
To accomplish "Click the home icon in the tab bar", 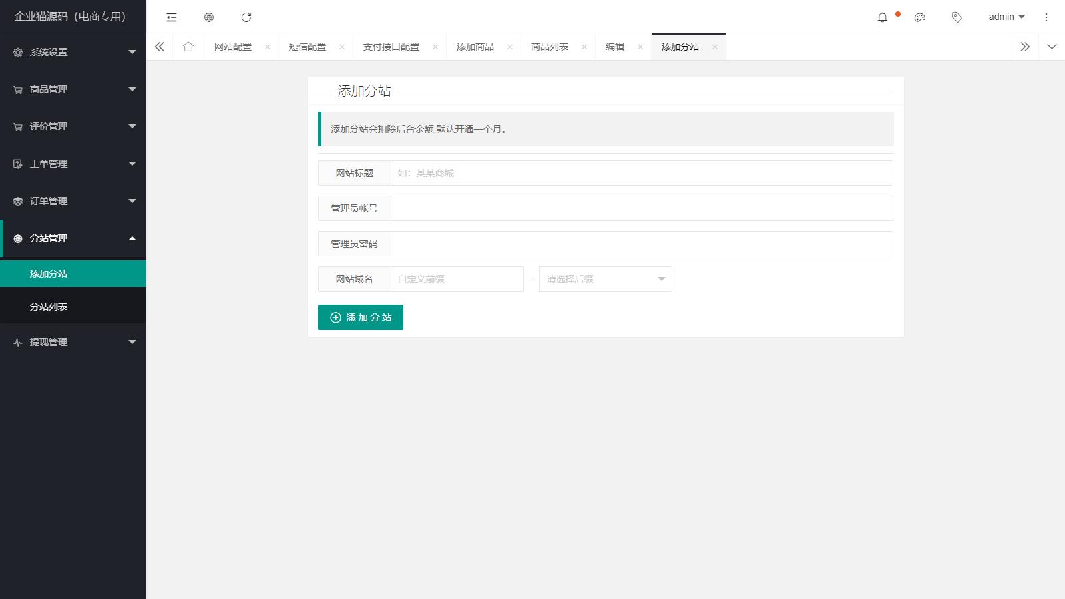I will click(189, 47).
